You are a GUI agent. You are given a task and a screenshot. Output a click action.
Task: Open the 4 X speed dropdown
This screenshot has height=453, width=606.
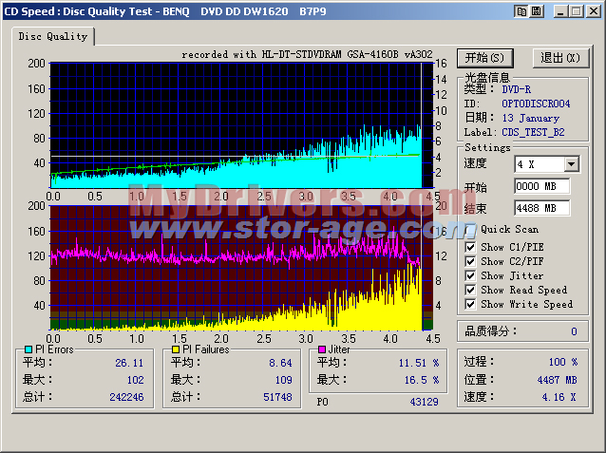click(x=571, y=164)
